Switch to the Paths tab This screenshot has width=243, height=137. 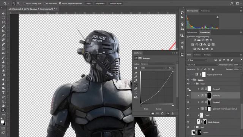coord(207,55)
